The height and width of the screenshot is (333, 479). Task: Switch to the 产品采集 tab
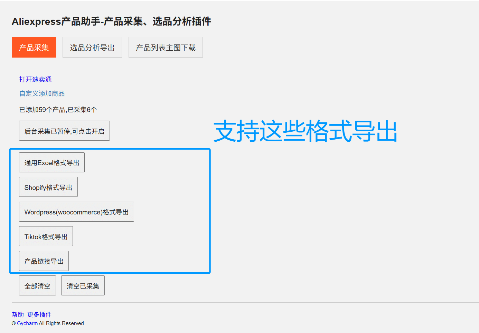tap(34, 47)
